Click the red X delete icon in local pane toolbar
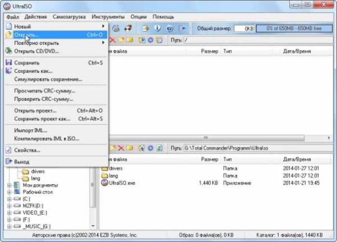The width and height of the screenshot is (337, 242). pyautogui.click(x=121, y=148)
